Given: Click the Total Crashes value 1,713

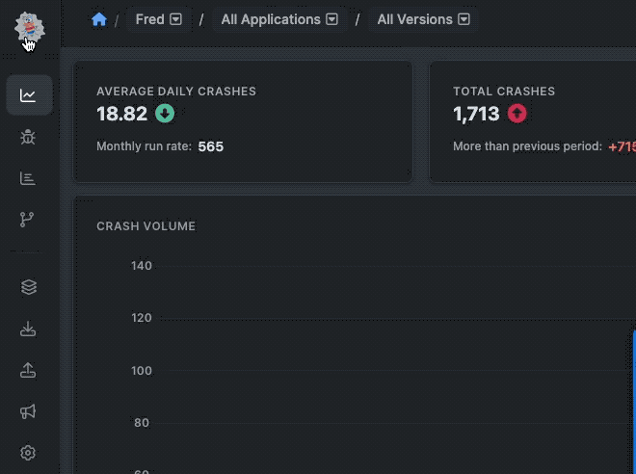Looking at the screenshot, I should click(x=476, y=114).
